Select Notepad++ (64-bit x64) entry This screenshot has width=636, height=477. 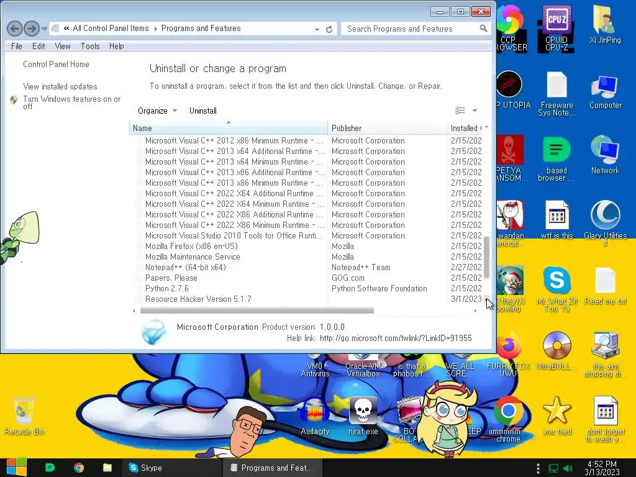185,267
